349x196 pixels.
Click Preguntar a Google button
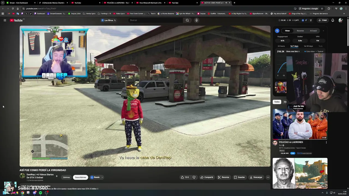click(308, 8)
